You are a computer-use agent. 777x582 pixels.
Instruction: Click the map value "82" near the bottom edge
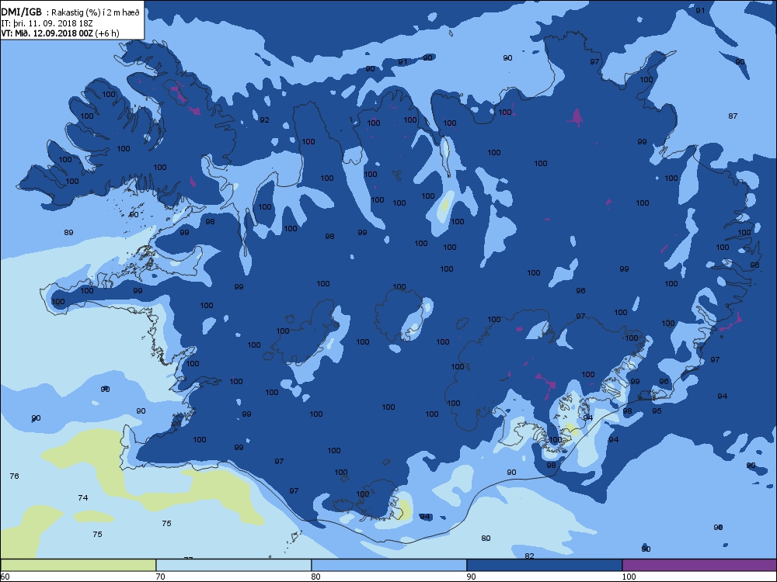[x=529, y=556]
